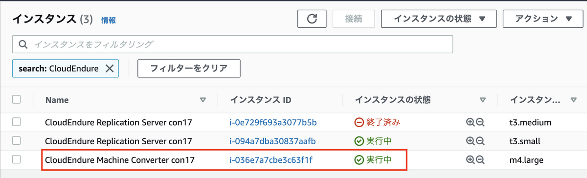
Task: Focus the instance filter search field
Action: click(232, 44)
